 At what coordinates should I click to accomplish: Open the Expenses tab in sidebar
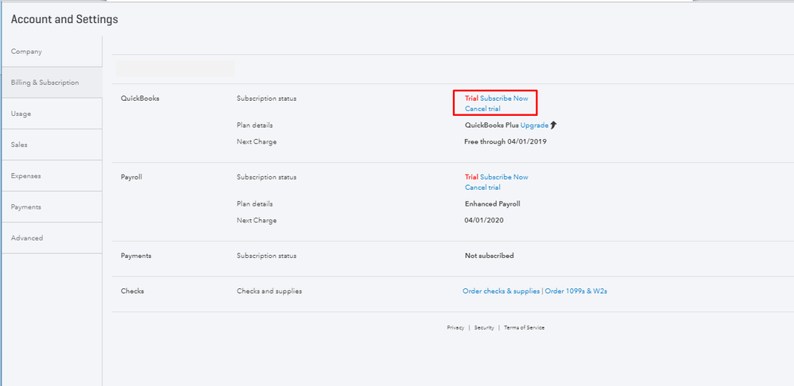[26, 176]
